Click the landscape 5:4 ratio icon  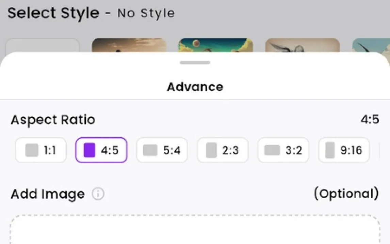pos(150,150)
